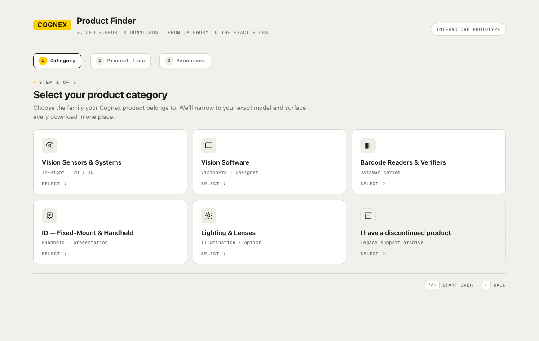
Task: Click the Vision Sensors & Systems camera icon
Action: (49, 145)
